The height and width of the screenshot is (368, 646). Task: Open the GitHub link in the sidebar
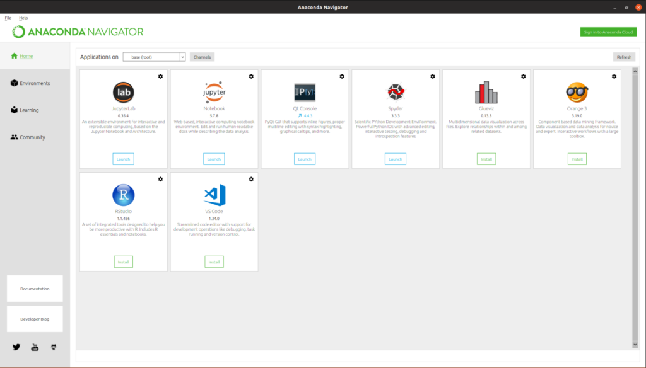point(54,347)
